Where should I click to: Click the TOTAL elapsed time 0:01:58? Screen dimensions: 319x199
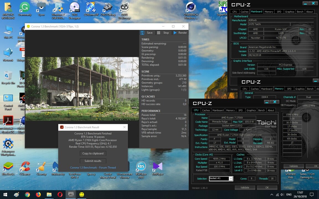(182, 65)
